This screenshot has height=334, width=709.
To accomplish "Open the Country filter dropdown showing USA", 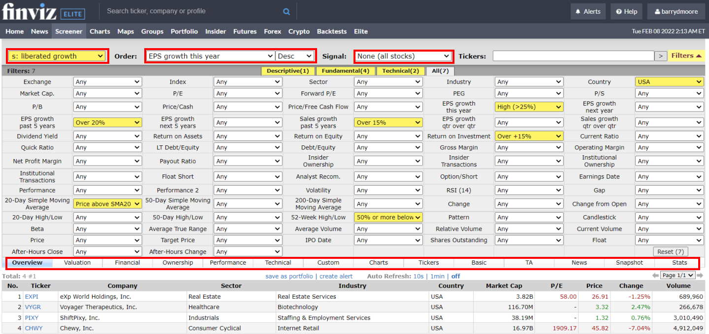I will [669, 82].
